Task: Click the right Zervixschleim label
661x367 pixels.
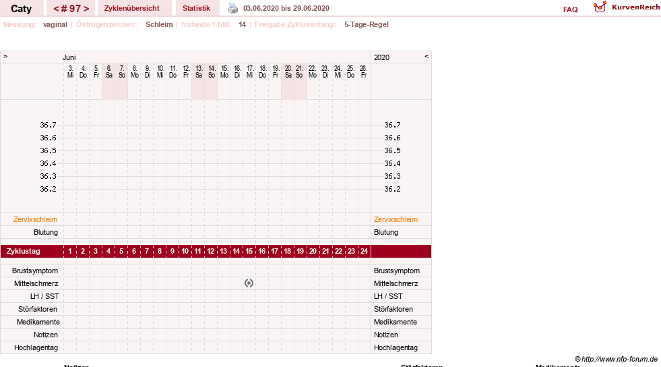Action: pos(396,219)
